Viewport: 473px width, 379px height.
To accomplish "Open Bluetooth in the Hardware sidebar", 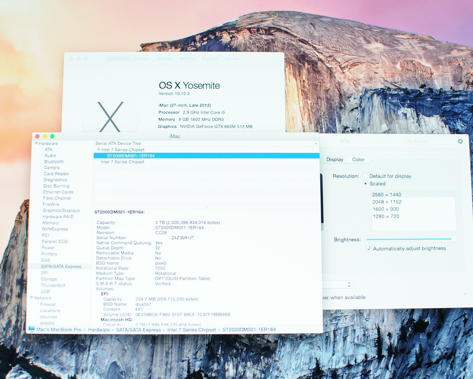I will 54,161.
